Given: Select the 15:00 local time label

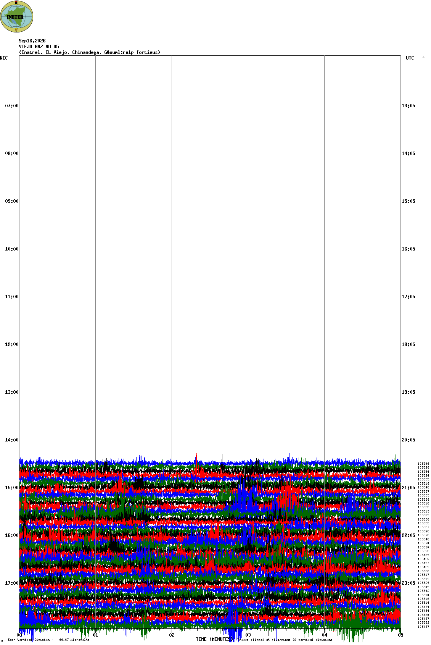Looking at the screenshot, I should (11, 488).
